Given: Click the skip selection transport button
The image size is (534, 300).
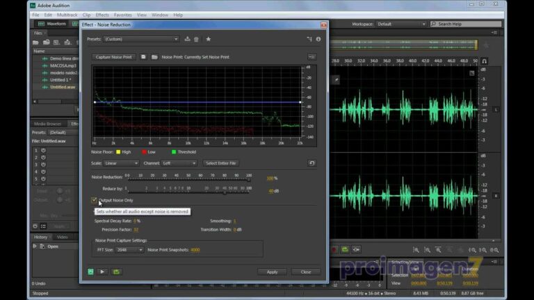Looking at the screenshot, I should [x=356, y=250].
